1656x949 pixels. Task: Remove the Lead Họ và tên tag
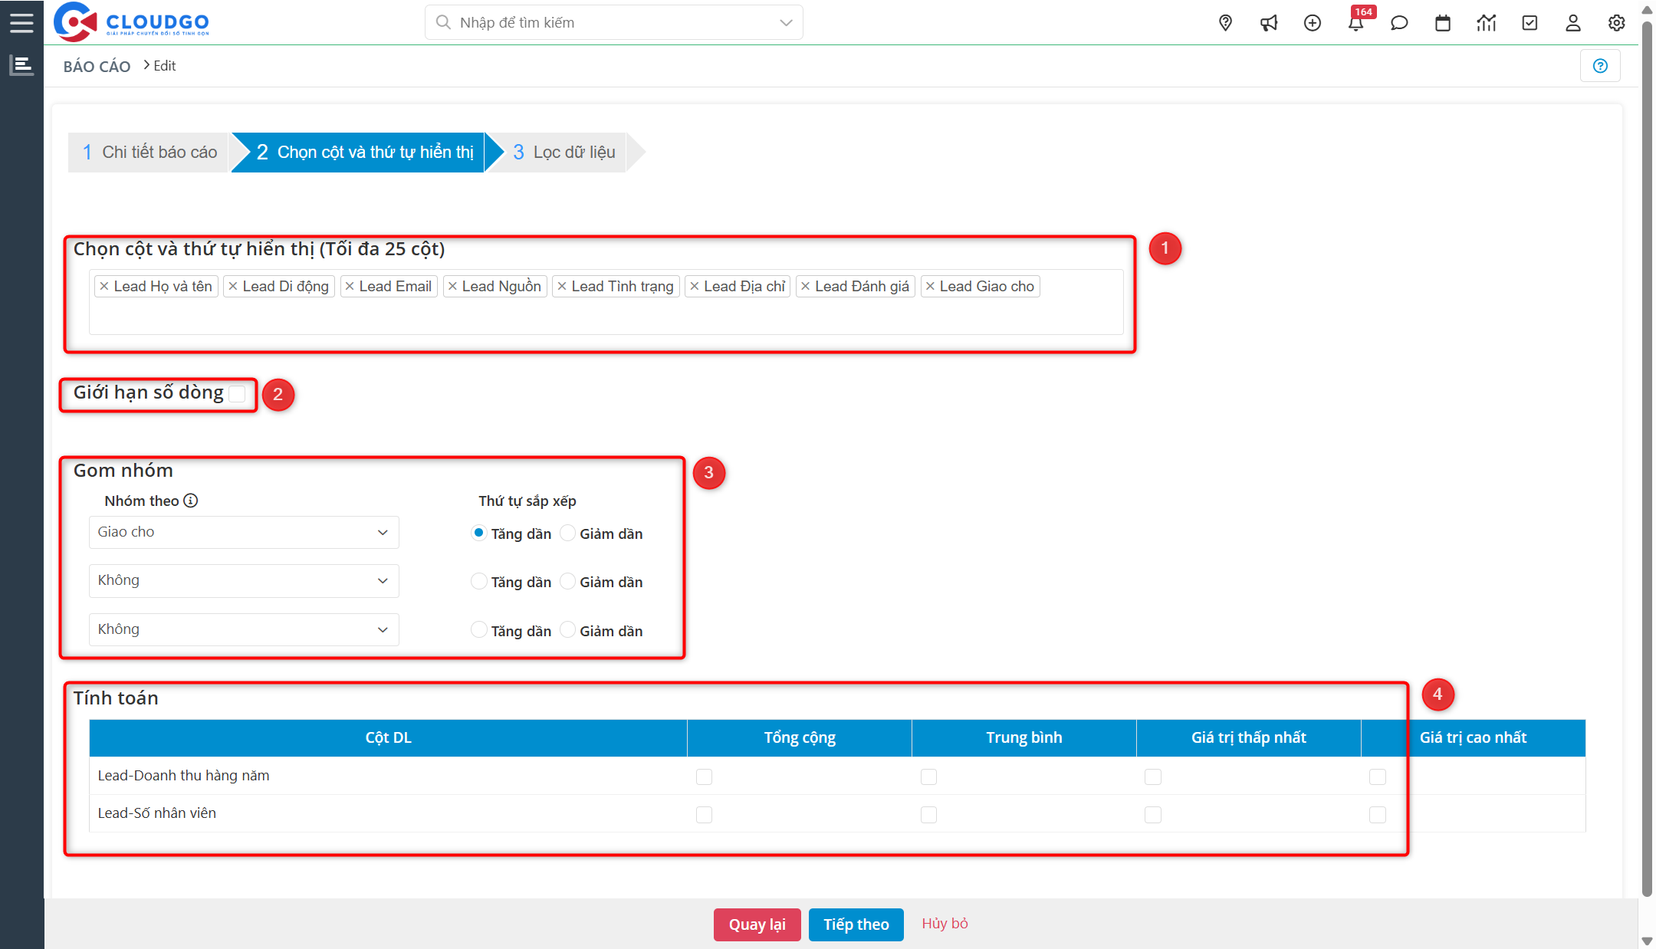(104, 287)
